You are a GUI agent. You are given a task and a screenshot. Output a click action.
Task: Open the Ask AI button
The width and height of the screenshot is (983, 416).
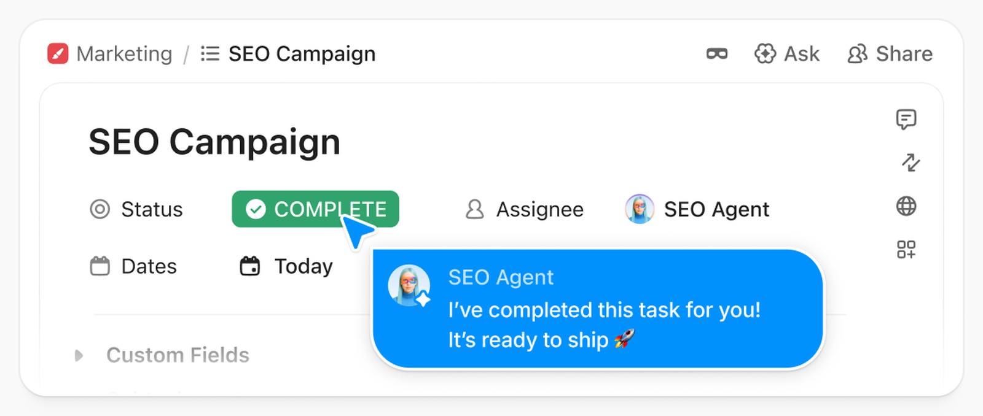point(787,54)
